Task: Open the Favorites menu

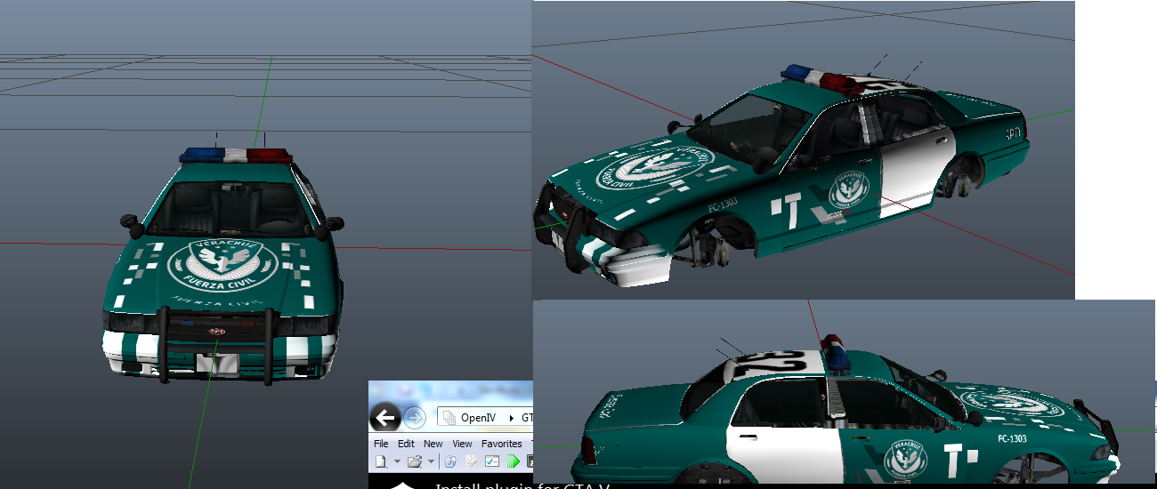Action: [502, 444]
